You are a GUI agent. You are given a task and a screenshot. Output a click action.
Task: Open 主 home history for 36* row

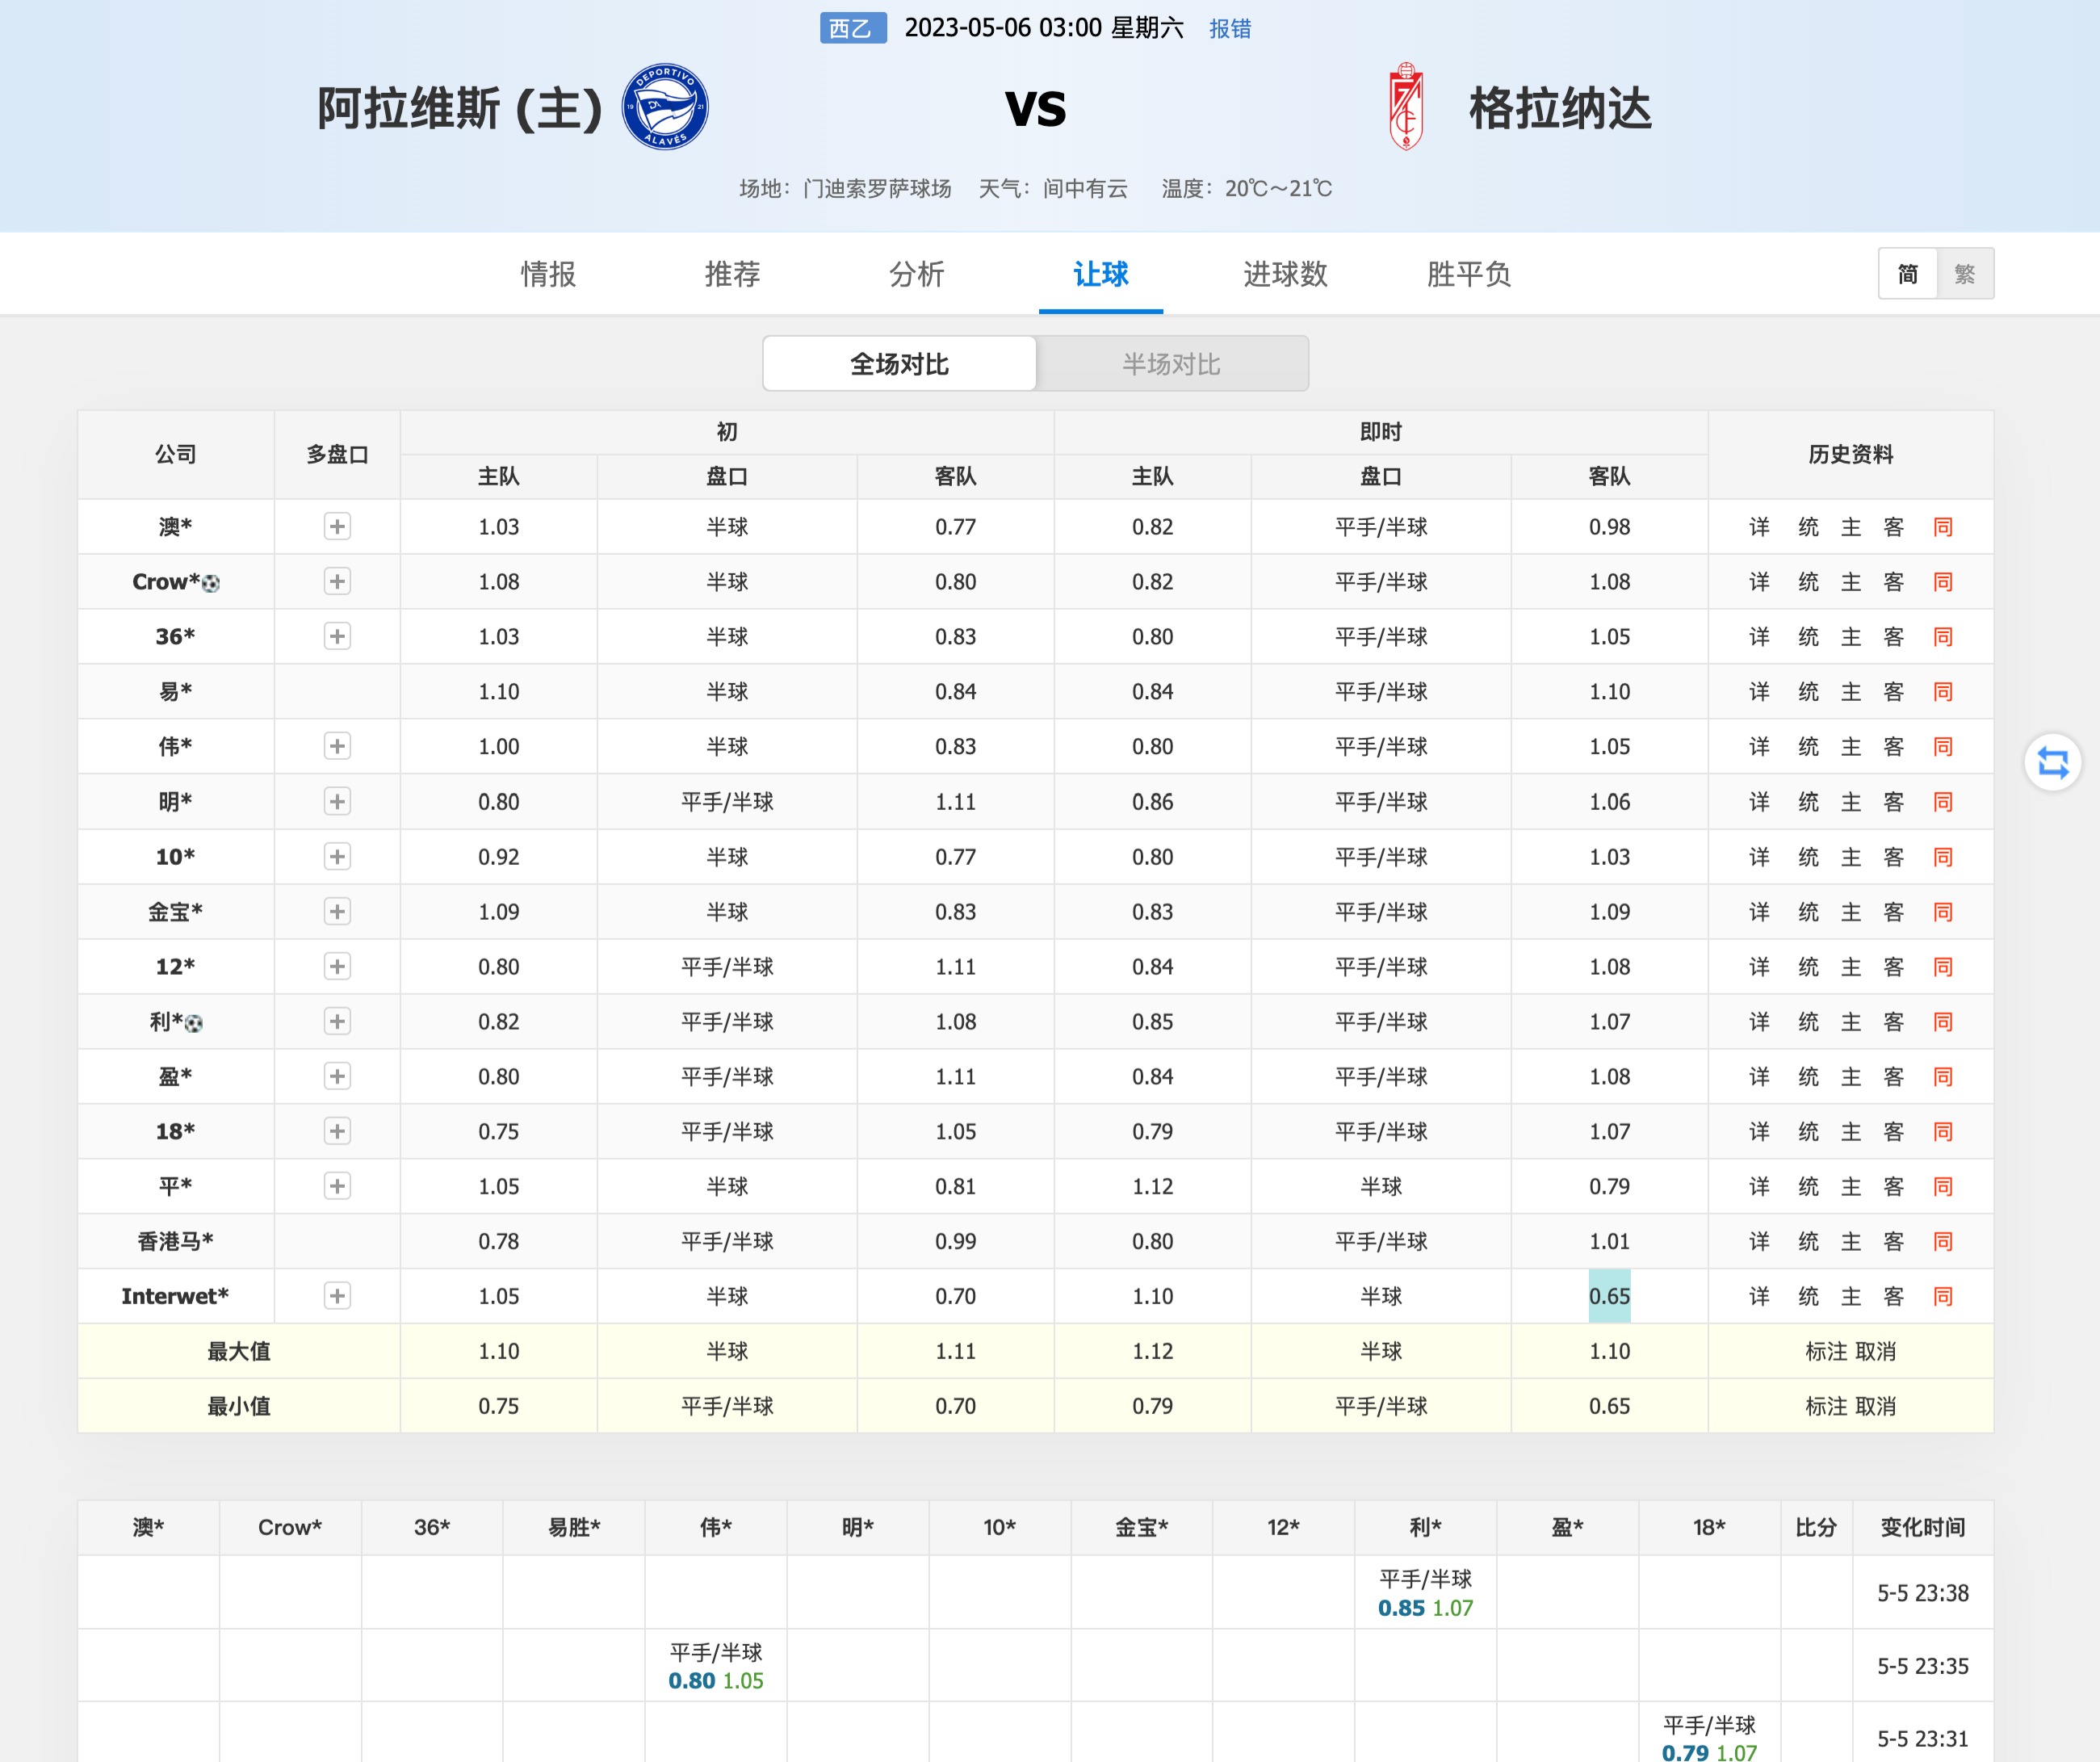1851,637
